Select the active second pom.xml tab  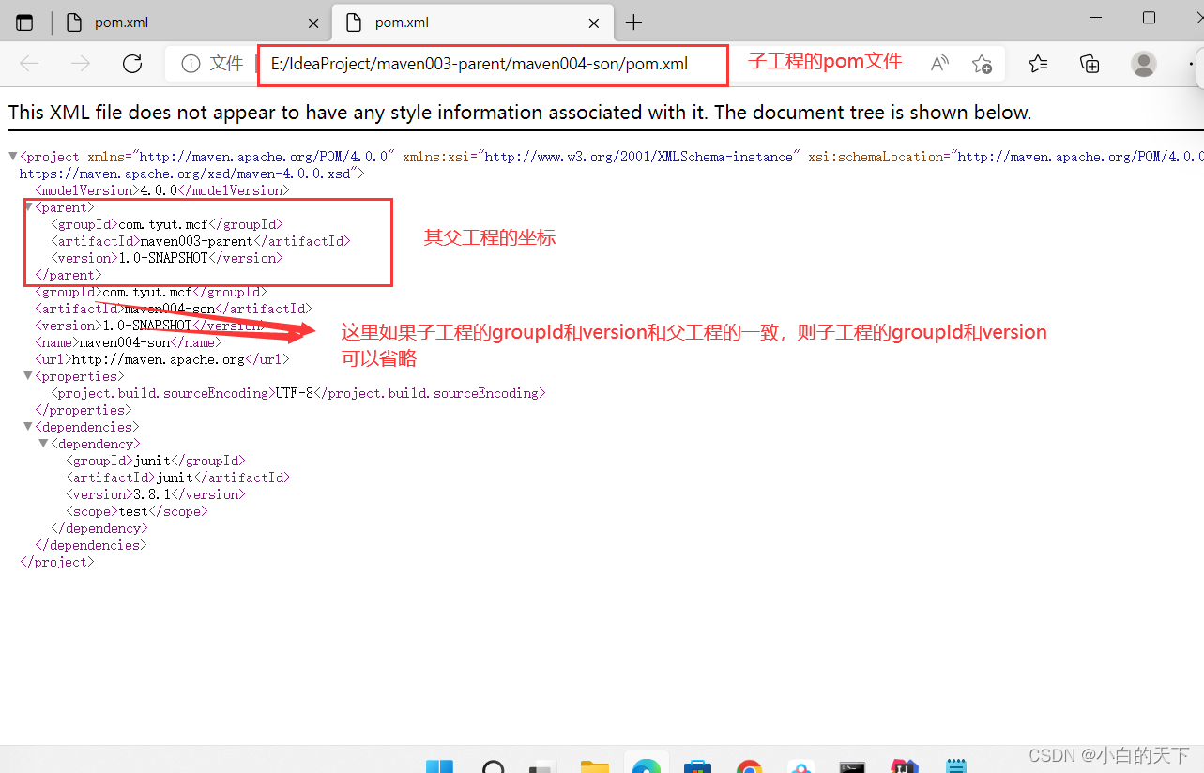(x=473, y=23)
